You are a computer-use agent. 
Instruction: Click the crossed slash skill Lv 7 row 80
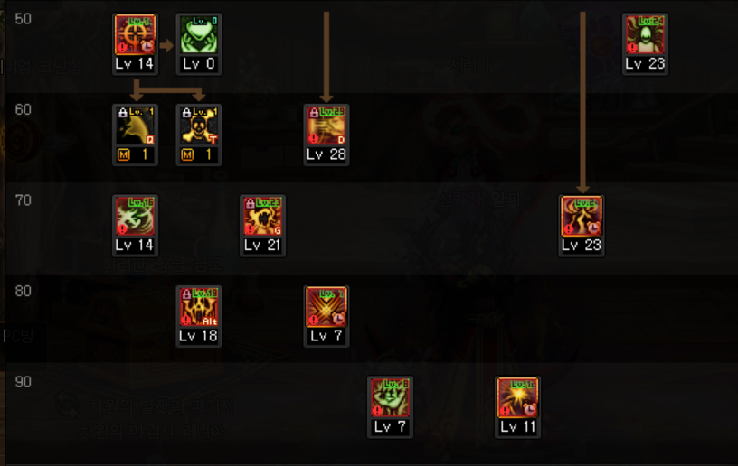(326, 307)
